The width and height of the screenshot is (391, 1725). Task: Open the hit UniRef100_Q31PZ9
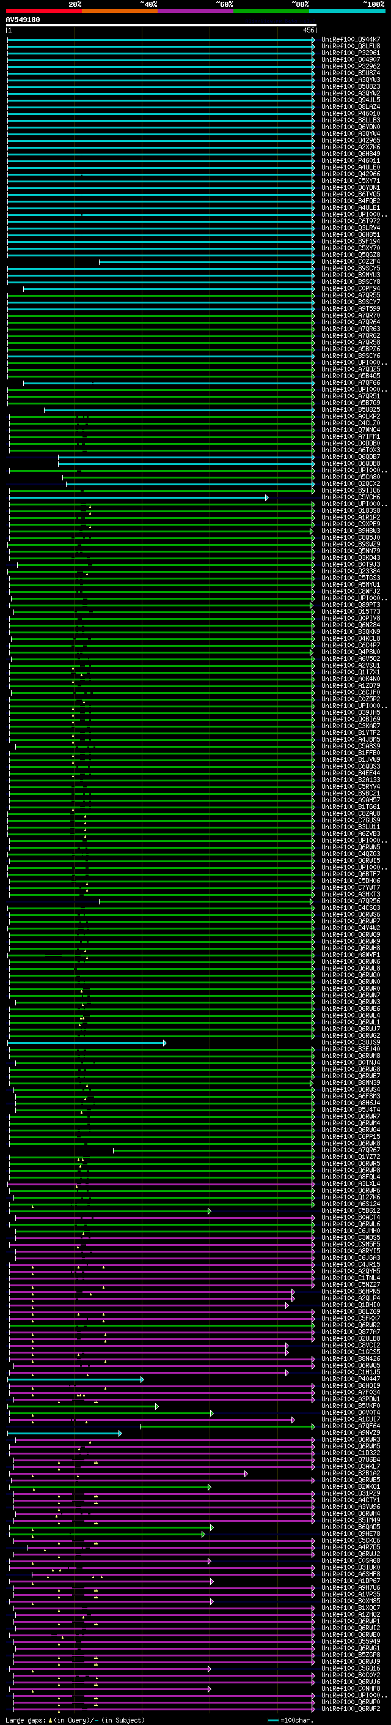click(x=351, y=1493)
